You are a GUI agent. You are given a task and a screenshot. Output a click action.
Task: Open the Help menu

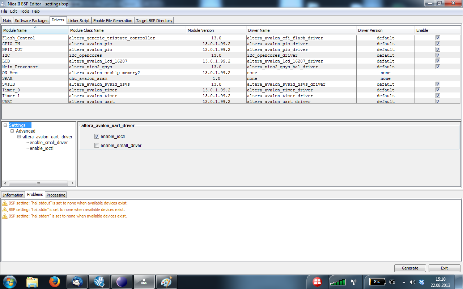click(x=35, y=11)
